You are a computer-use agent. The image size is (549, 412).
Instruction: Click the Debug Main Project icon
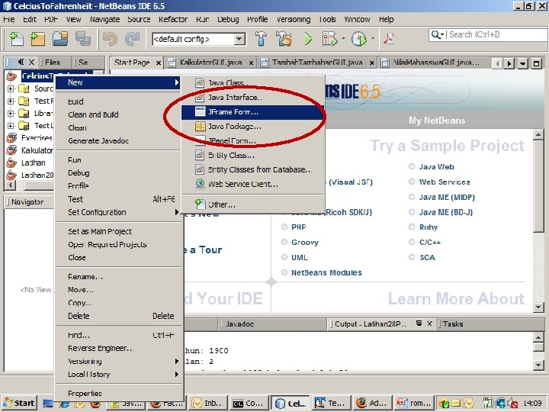[x=330, y=39]
